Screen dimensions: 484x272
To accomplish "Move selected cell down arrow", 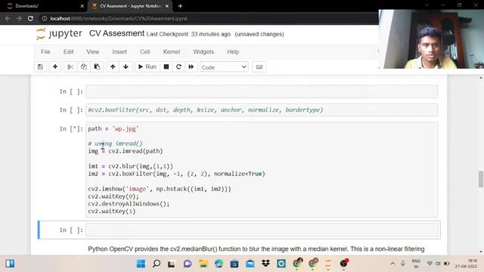I will 126,67.
